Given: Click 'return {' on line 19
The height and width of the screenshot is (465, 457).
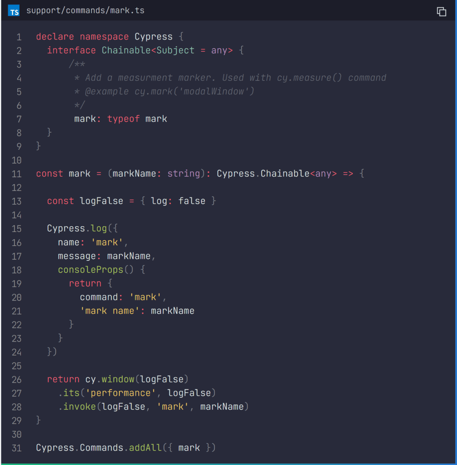Looking at the screenshot, I should pos(90,283).
